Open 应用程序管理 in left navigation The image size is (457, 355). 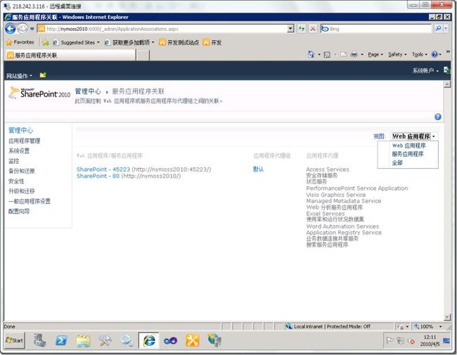[x=24, y=141]
